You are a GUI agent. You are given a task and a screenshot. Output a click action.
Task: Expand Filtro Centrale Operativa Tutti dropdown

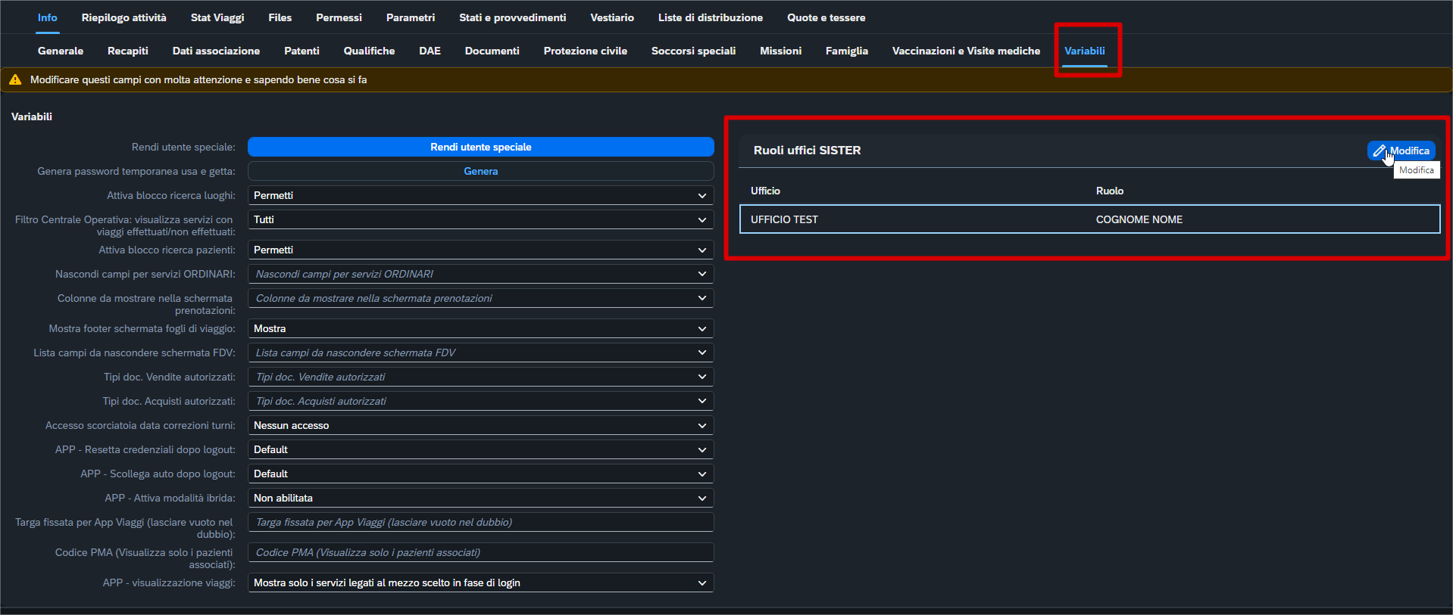pyautogui.click(x=480, y=220)
